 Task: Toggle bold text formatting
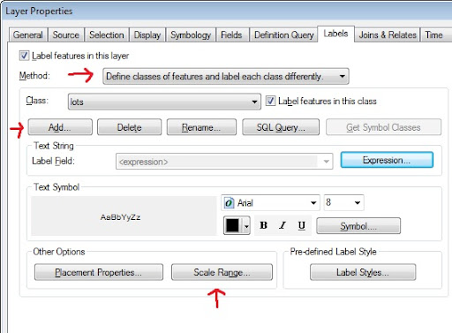pyautogui.click(x=263, y=225)
